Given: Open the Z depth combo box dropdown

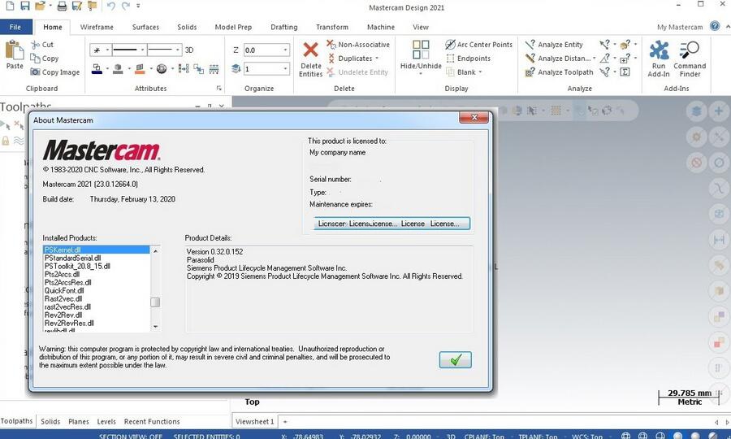Looking at the screenshot, I should pos(285,50).
